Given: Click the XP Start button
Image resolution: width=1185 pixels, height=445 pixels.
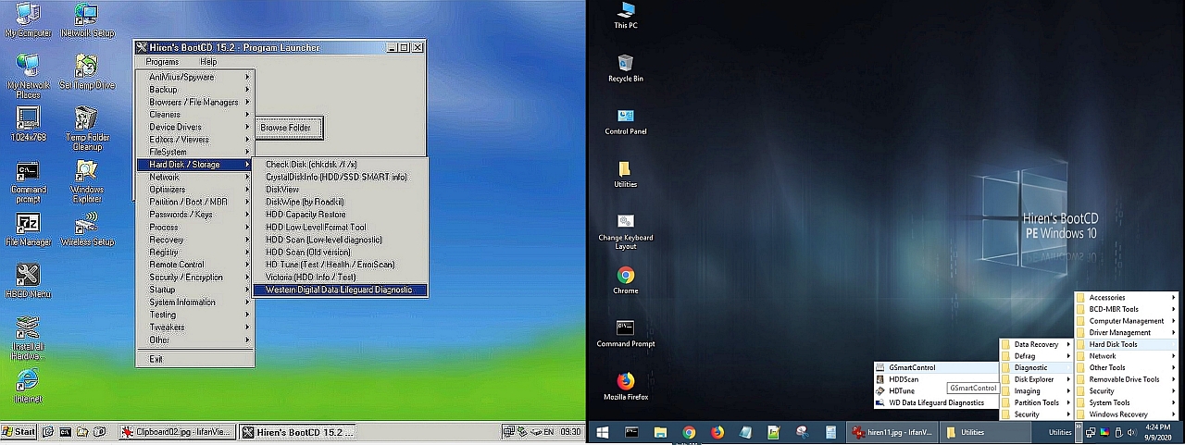Looking at the screenshot, I should coord(19,432).
